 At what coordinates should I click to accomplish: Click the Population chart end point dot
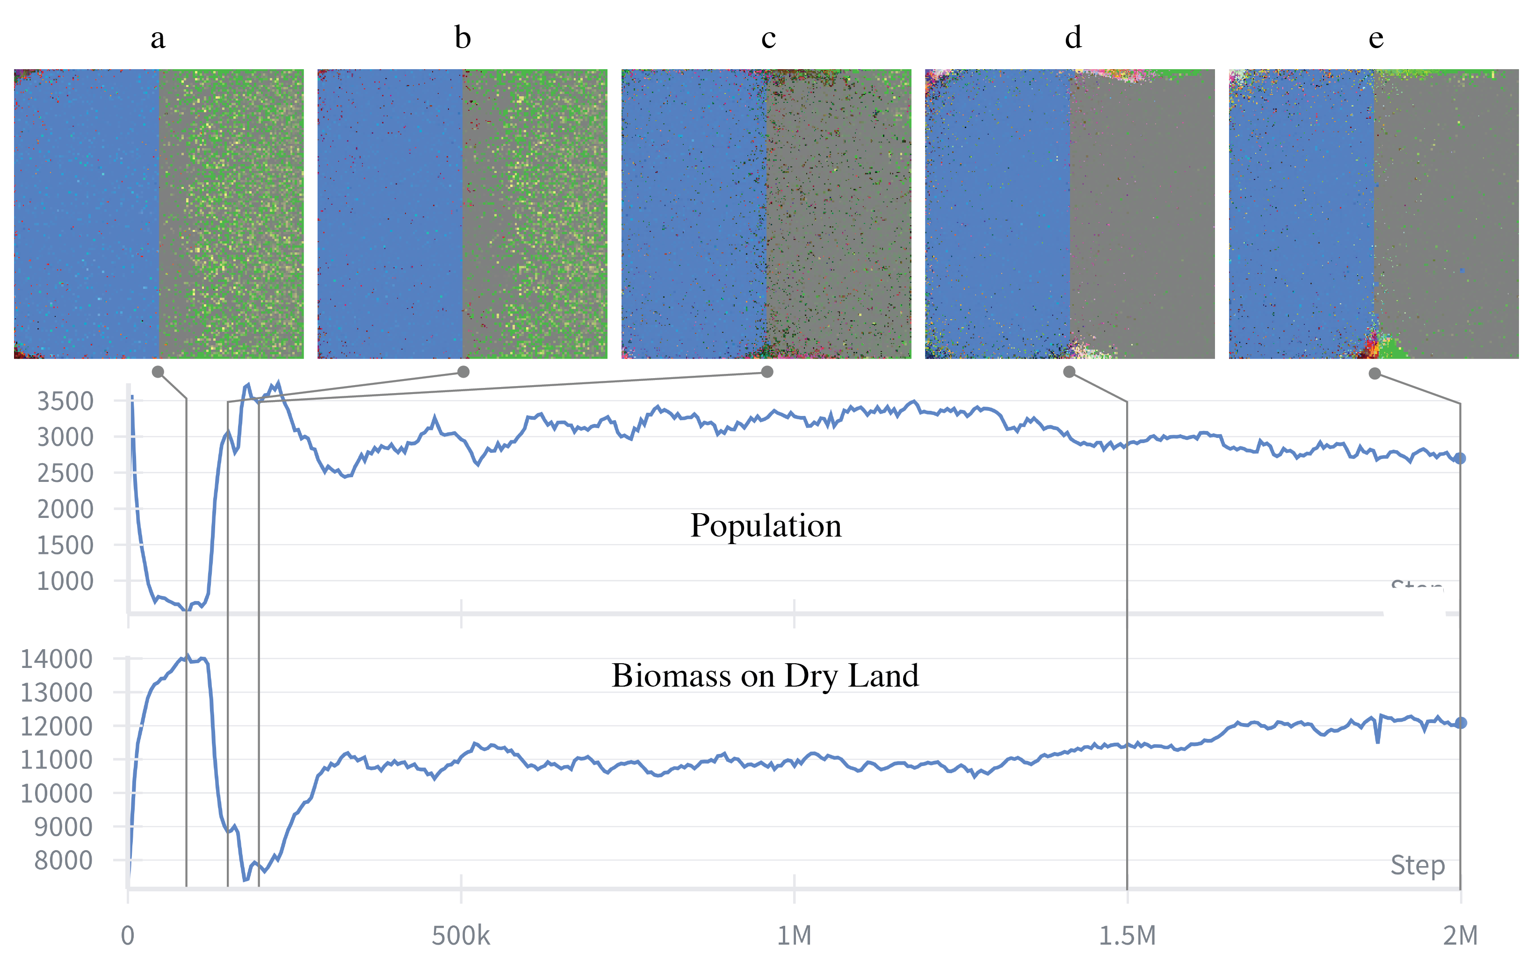[1461, 458]
